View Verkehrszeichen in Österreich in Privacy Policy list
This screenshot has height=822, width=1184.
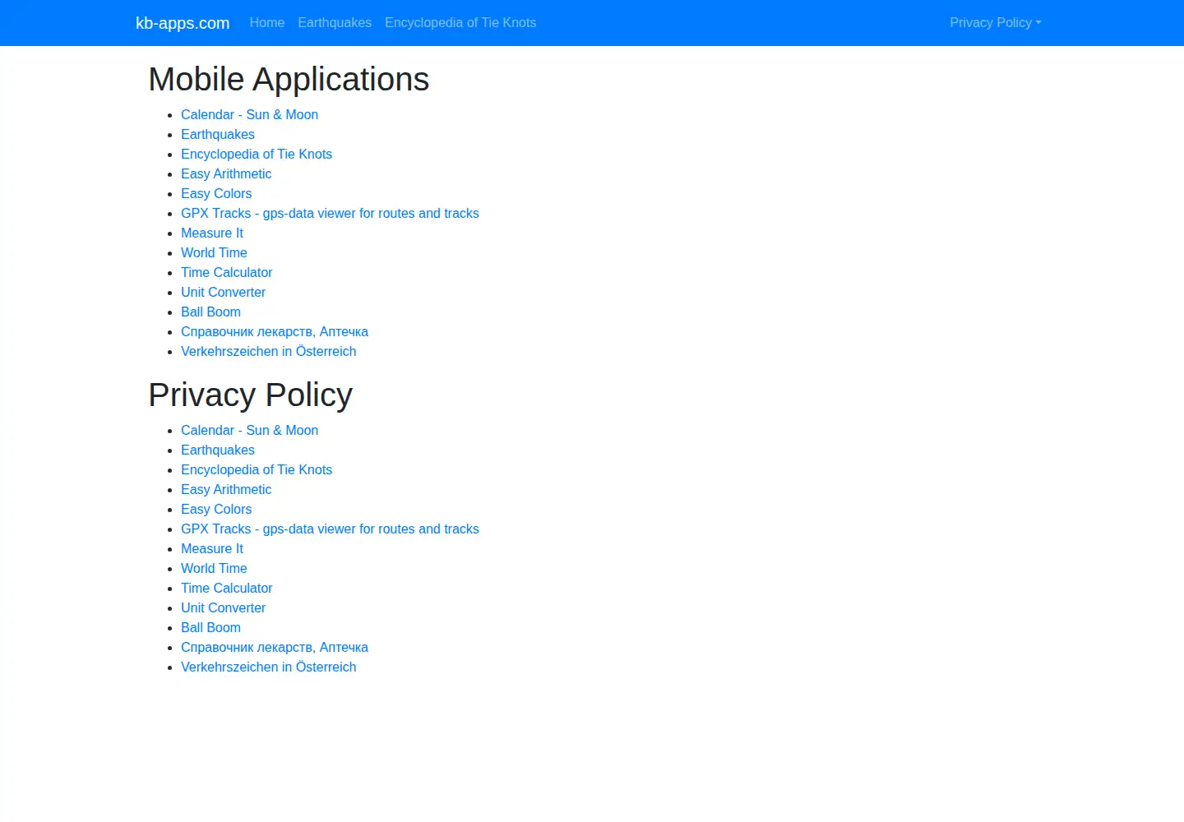(x=269, y=667)
